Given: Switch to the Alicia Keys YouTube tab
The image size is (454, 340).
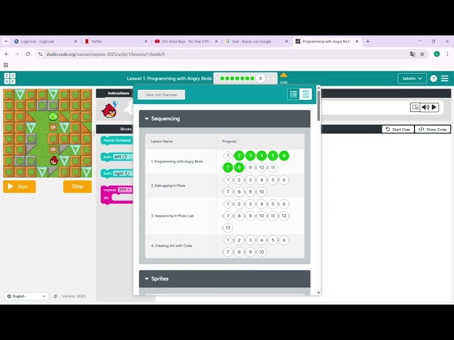Looking at the screenshot, I should (x=186, y=41).
